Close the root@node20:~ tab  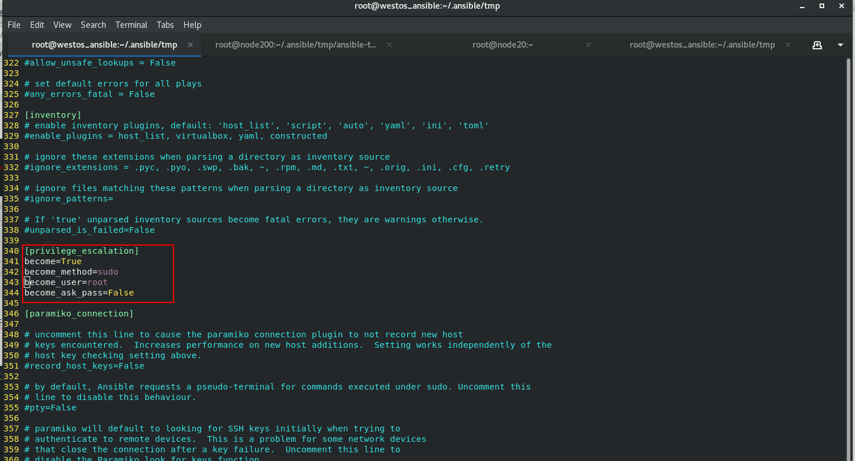pos(589,45)
